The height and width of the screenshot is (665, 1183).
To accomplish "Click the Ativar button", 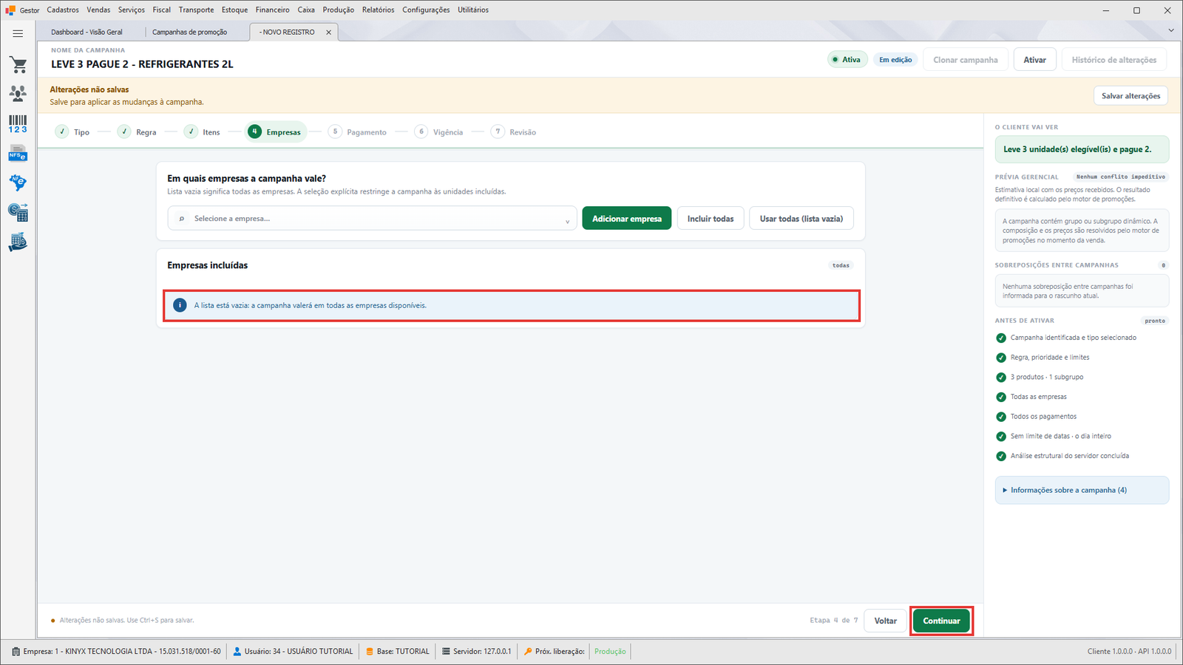I will pos(1034,60).
